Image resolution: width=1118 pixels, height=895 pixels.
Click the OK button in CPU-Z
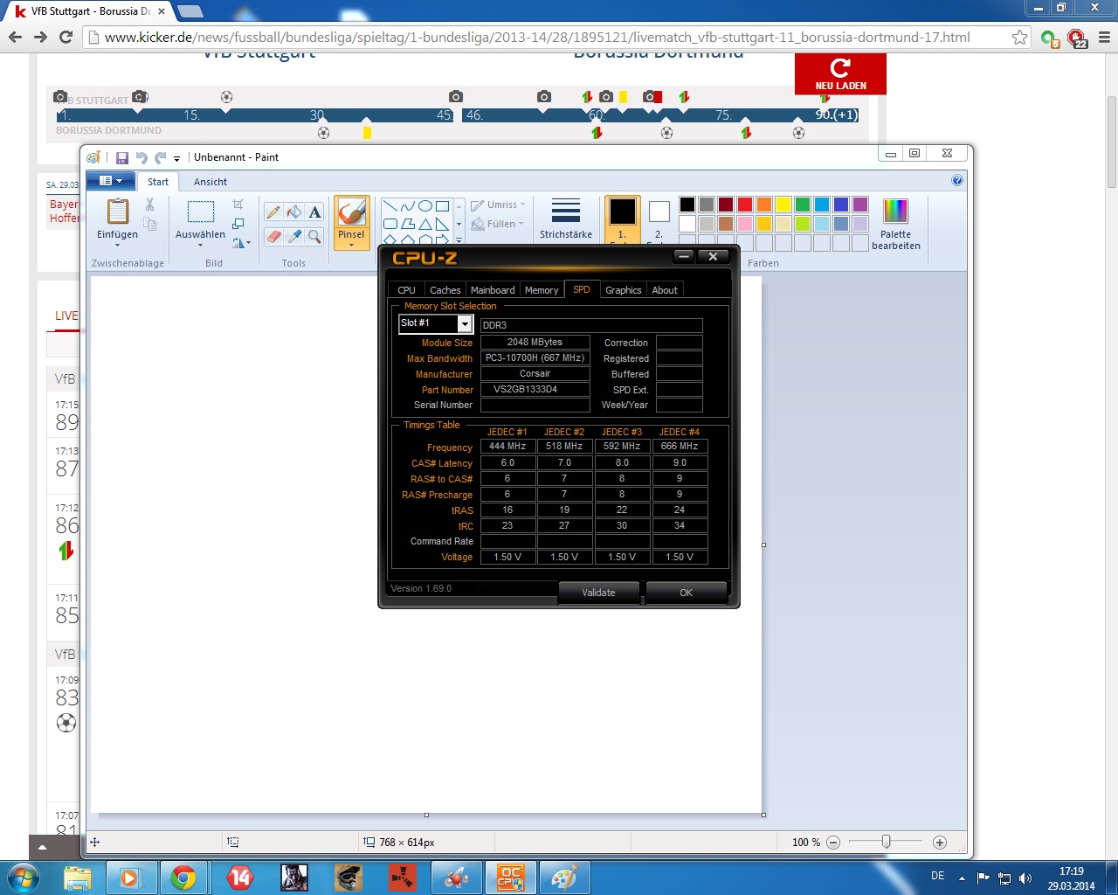coord(687,593)
